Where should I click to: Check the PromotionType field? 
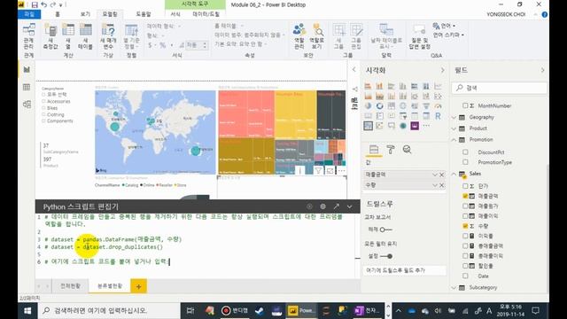click(465, 162)
